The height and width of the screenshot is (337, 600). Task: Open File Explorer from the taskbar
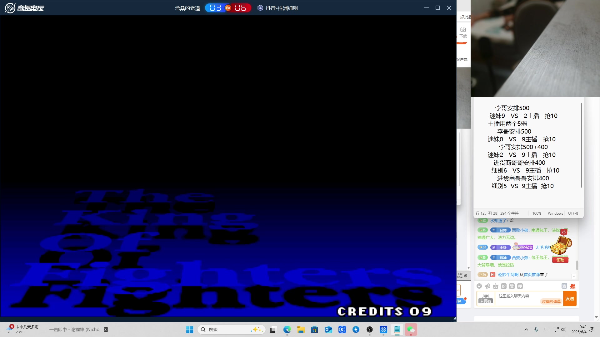[x=301, y=330]
